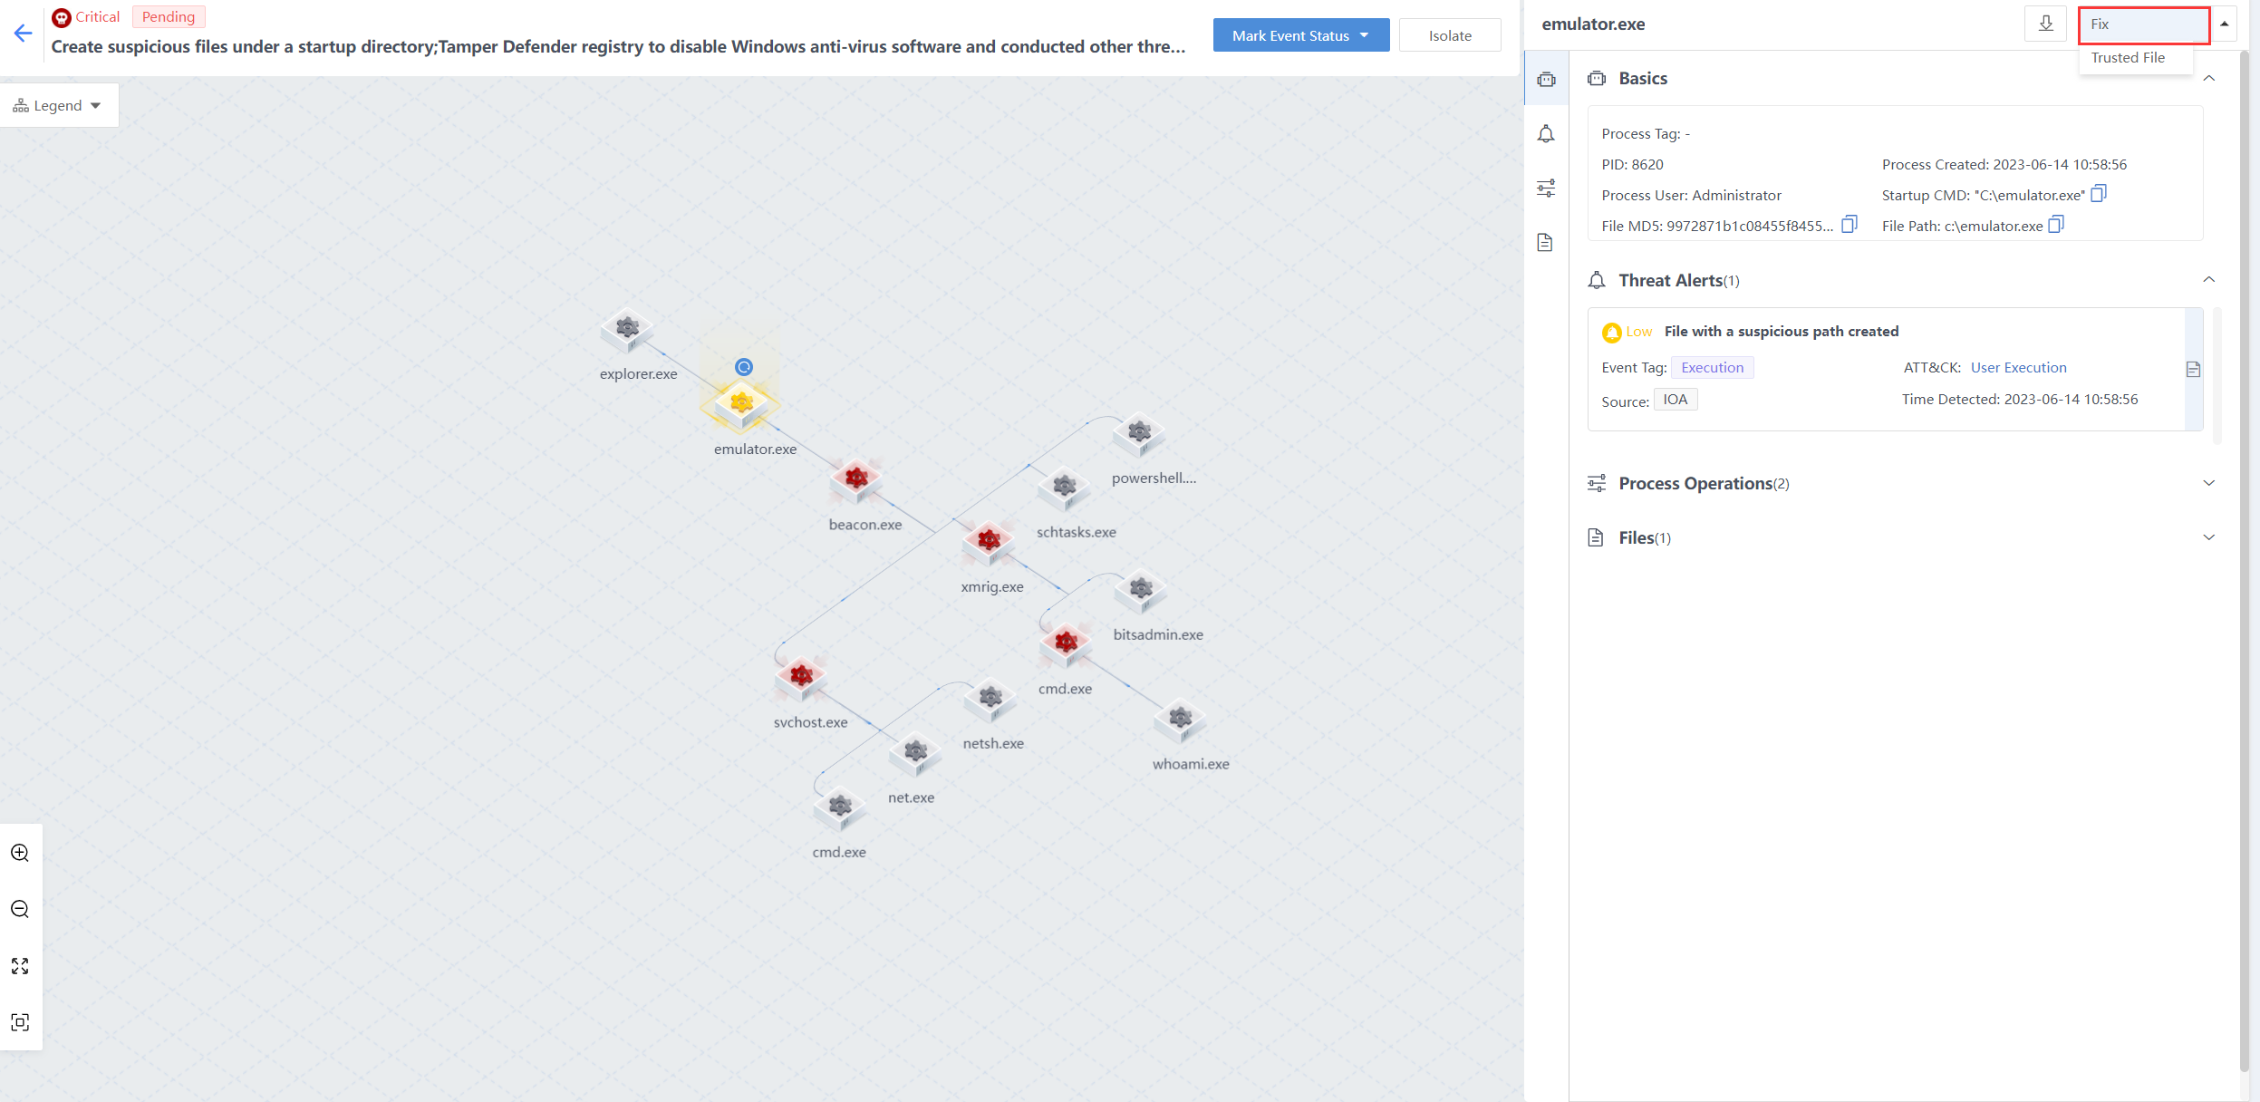This screenshot has width=2260, height=1102.
Task: Zoom out on the process graph
Action: click(20, 909)
